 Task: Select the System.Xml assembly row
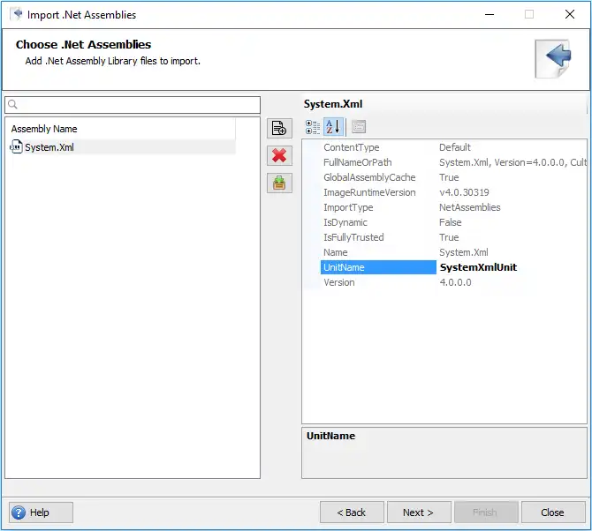click(x=122, y=147)
